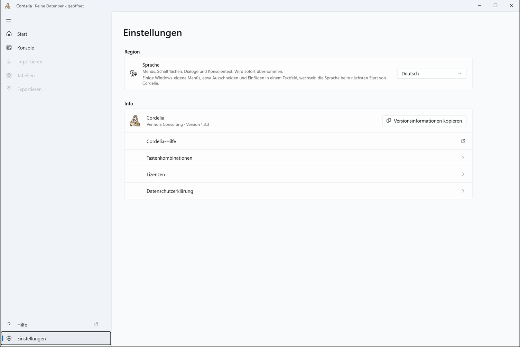This screenshot has height=347, width=520.
Task: Click the Info section label
Action: point(129,104)
